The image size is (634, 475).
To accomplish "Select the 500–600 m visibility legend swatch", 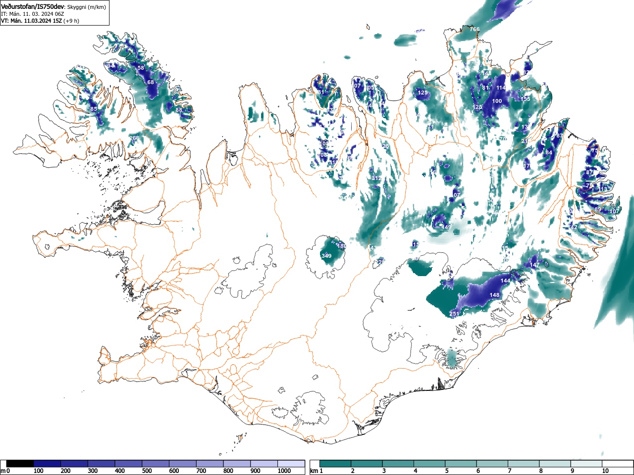I will (156, 464).
